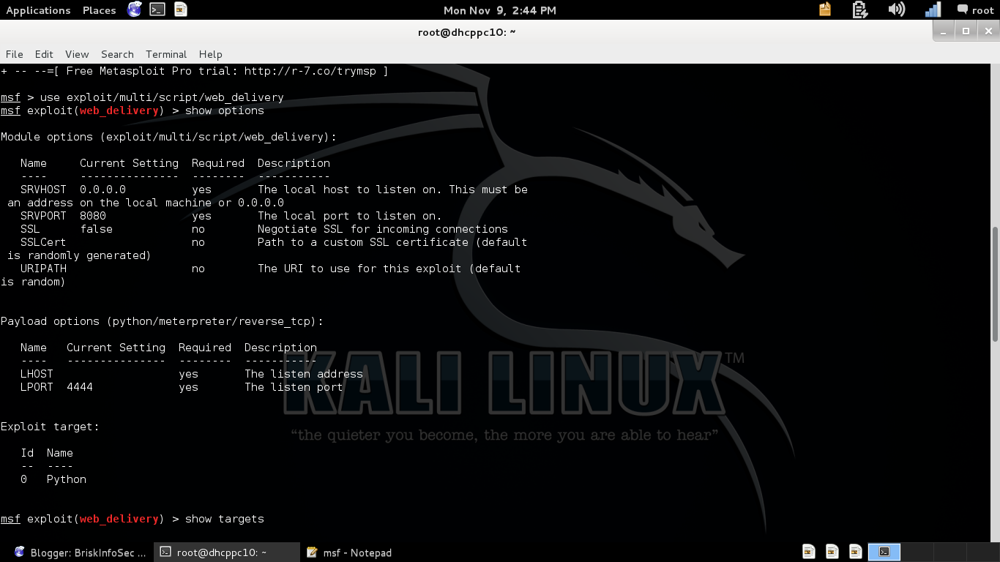Click the notes launcher icon beside the terminal launcher

[x=181, y=10]
